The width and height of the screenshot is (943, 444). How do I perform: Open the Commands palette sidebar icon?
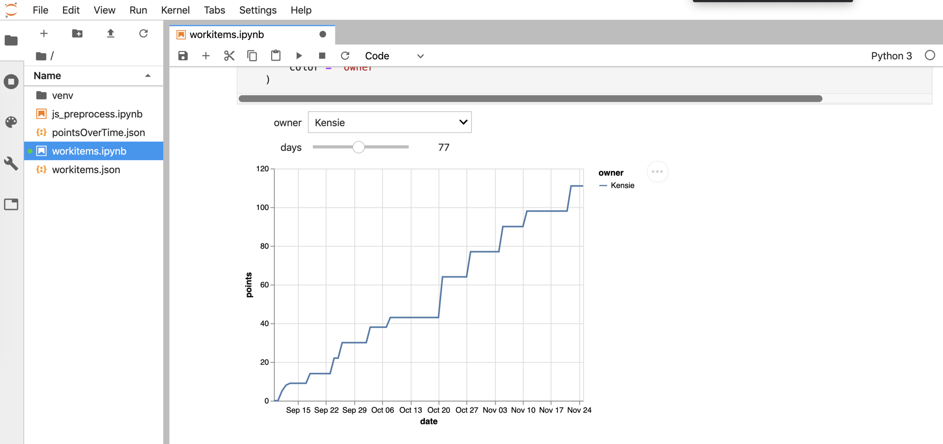pyautogui.click(x=11, y=122)
